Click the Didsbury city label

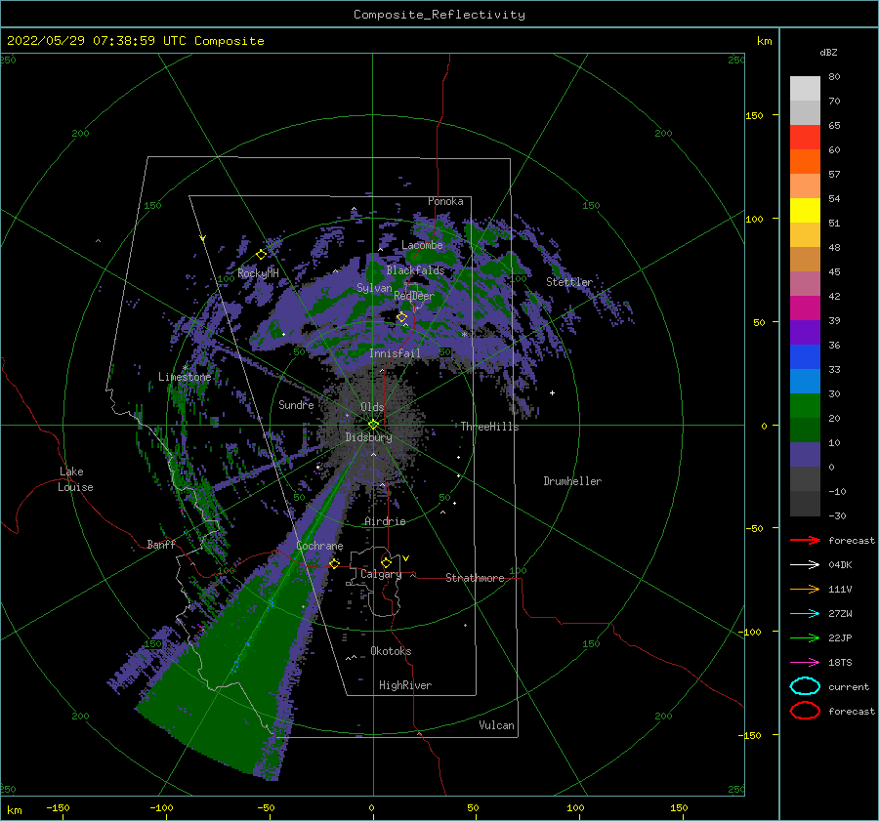point(368,437)
